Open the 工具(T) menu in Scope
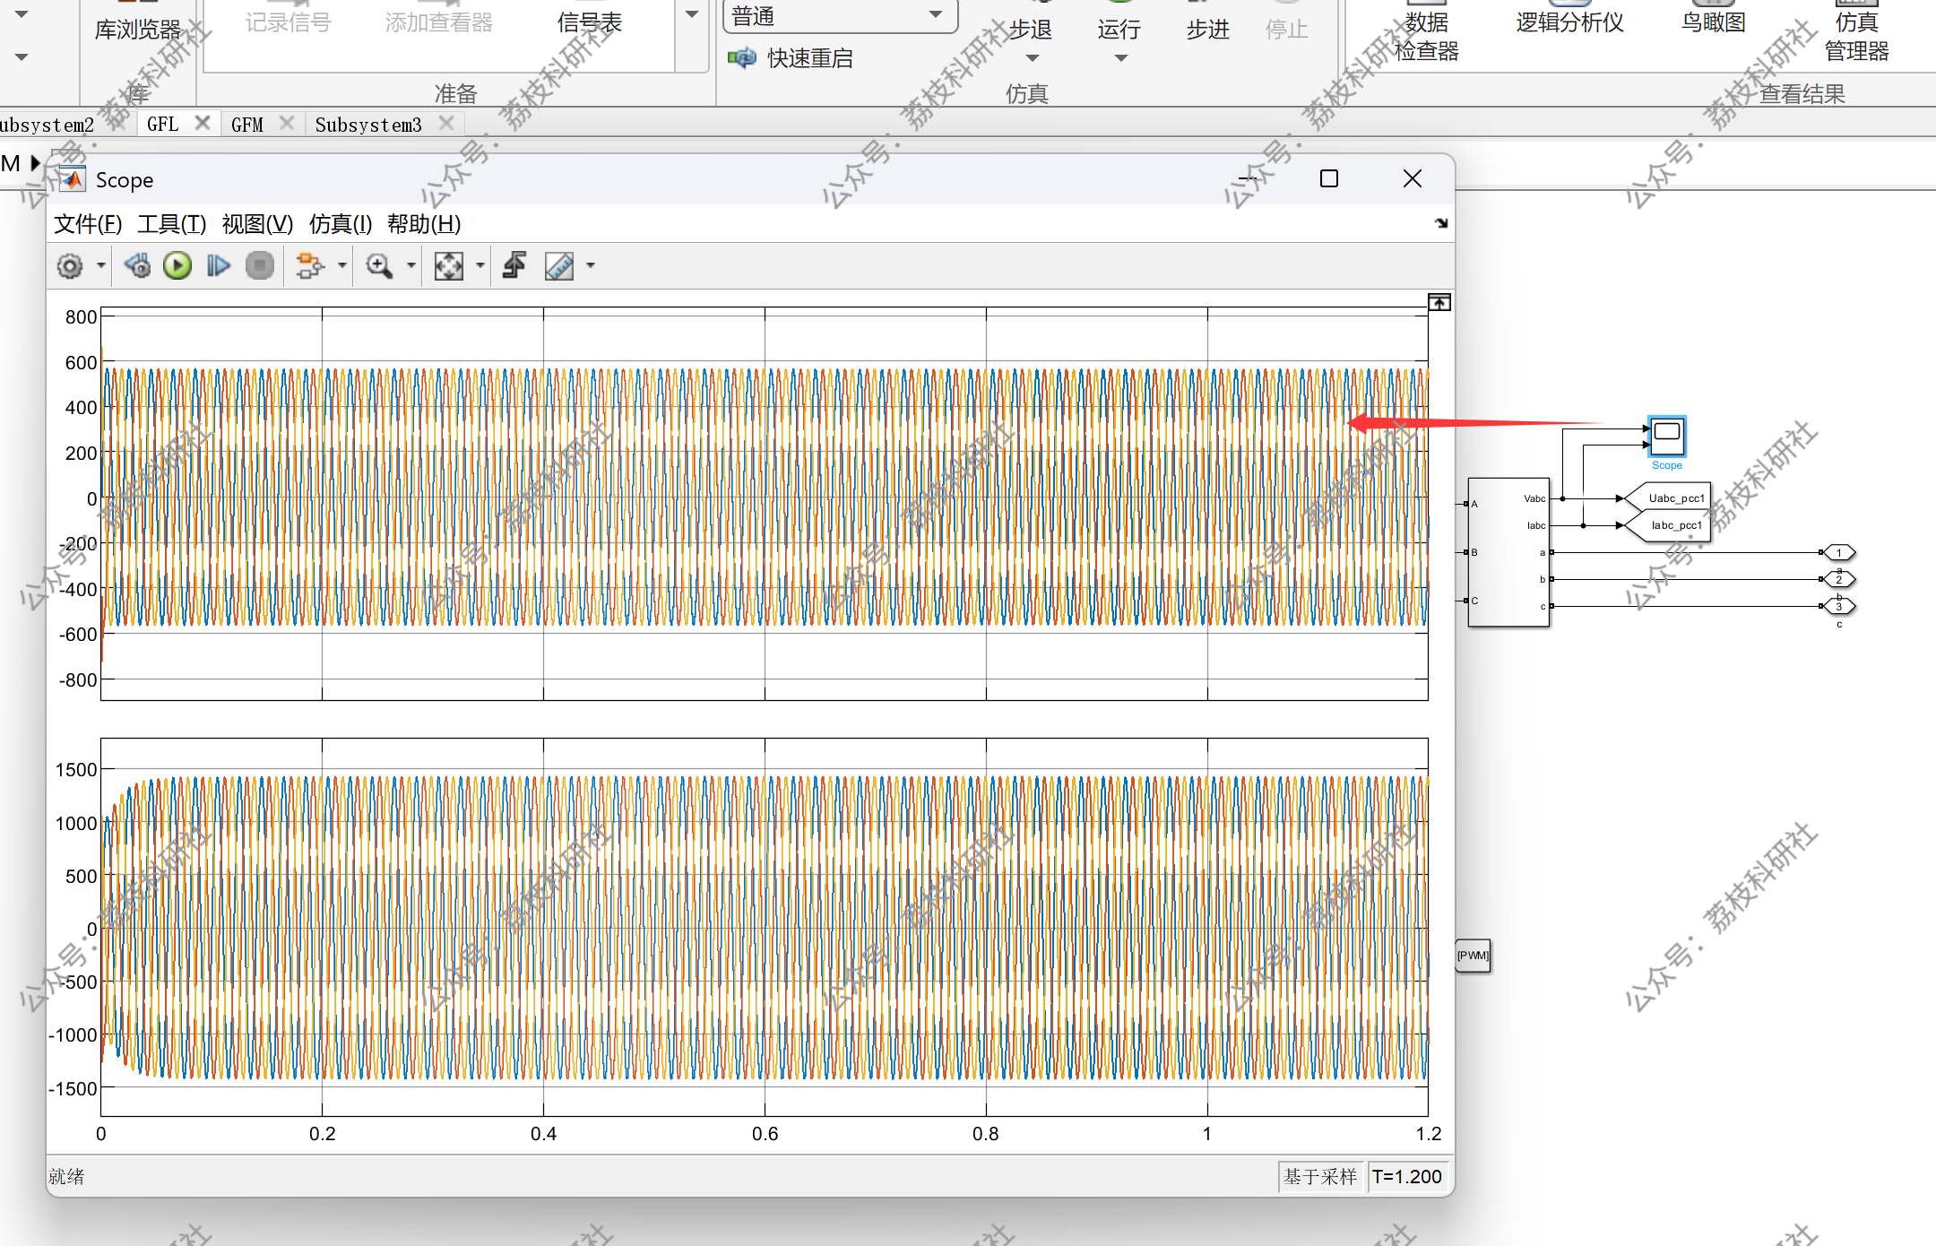This screenshot has width=1936, height=1246. [x=172, y=224]
